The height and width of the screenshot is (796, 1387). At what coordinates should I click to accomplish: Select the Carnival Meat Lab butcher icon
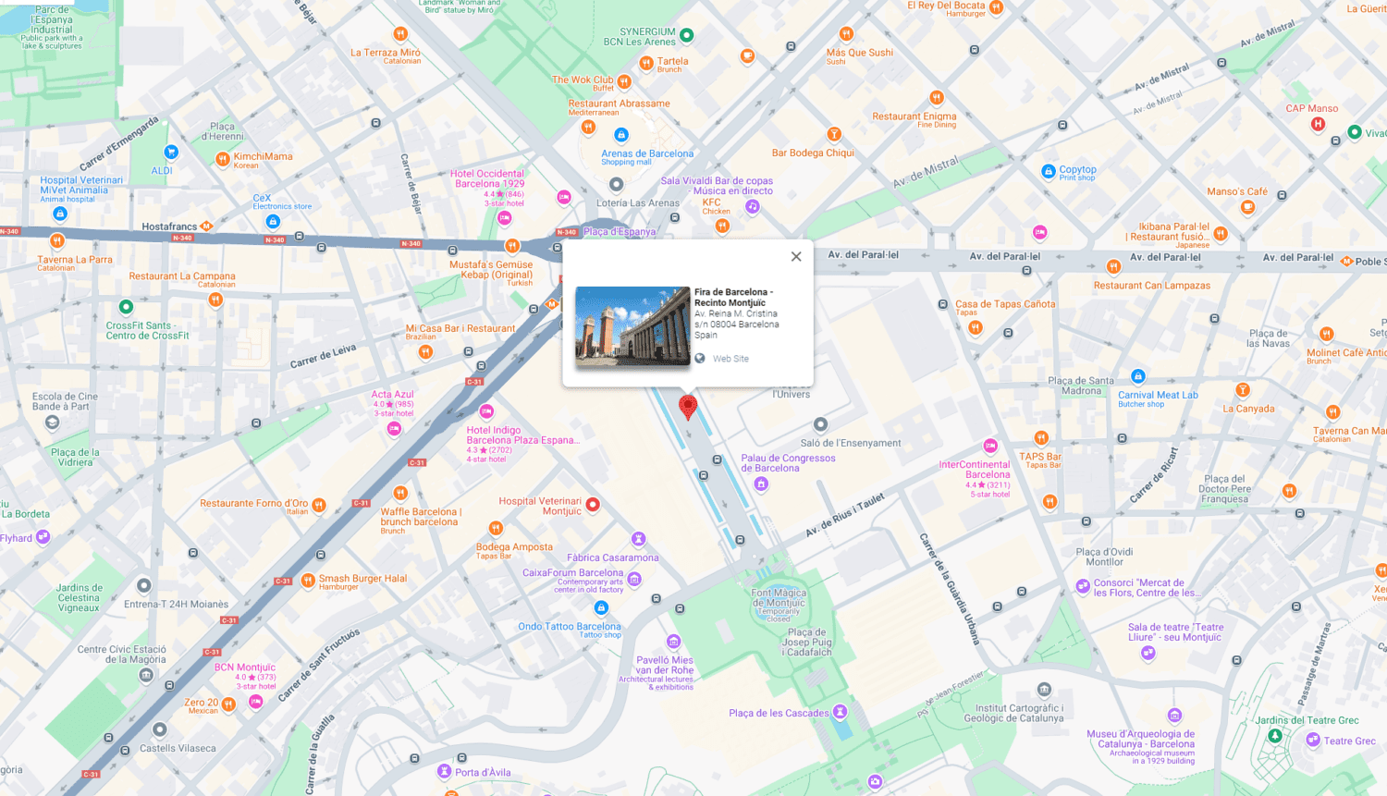(1138, 376)
